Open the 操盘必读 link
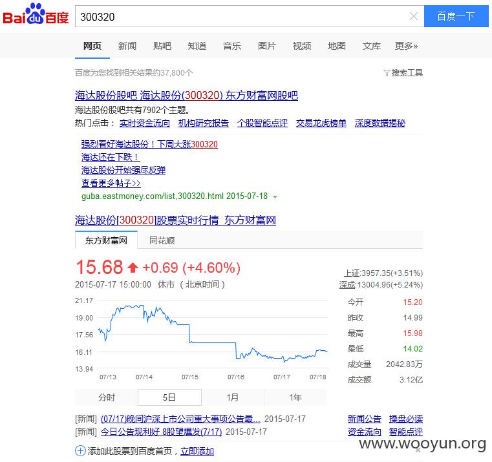The height and width of the screenshot is (462, 492). click(406, 419)
